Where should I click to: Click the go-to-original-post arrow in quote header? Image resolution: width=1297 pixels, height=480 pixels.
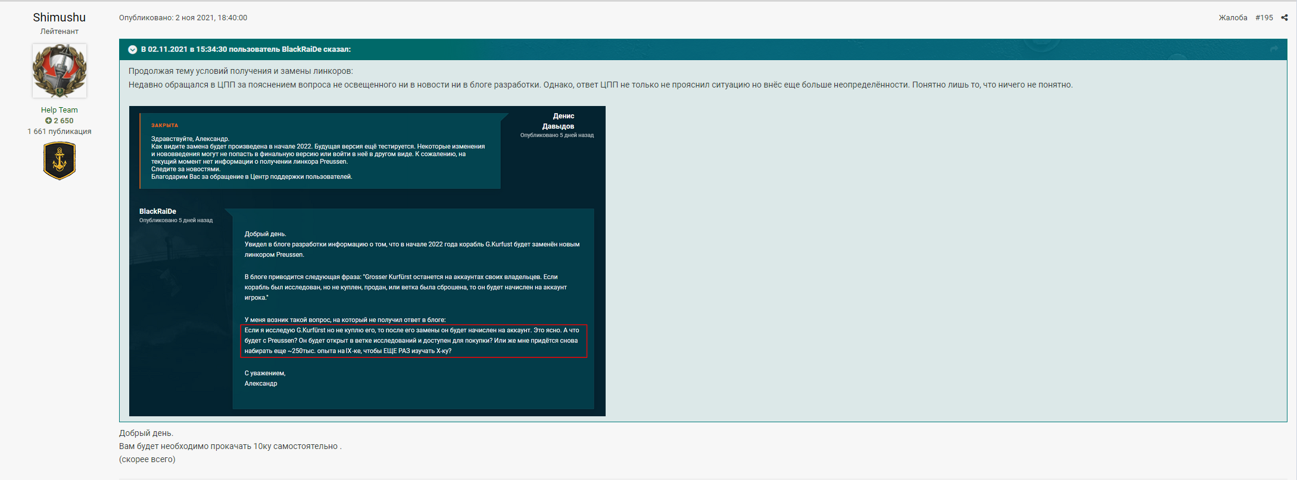click(1274, 49)
